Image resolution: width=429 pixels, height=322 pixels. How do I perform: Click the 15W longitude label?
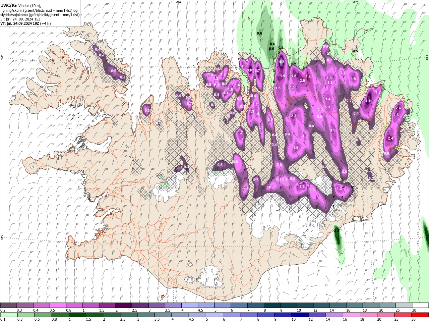tap(355, 2)
